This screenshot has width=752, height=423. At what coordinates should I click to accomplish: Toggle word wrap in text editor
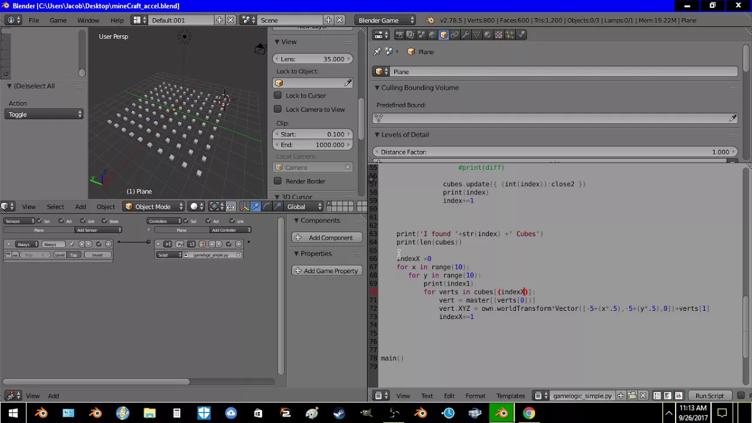[x=668, y=395]
